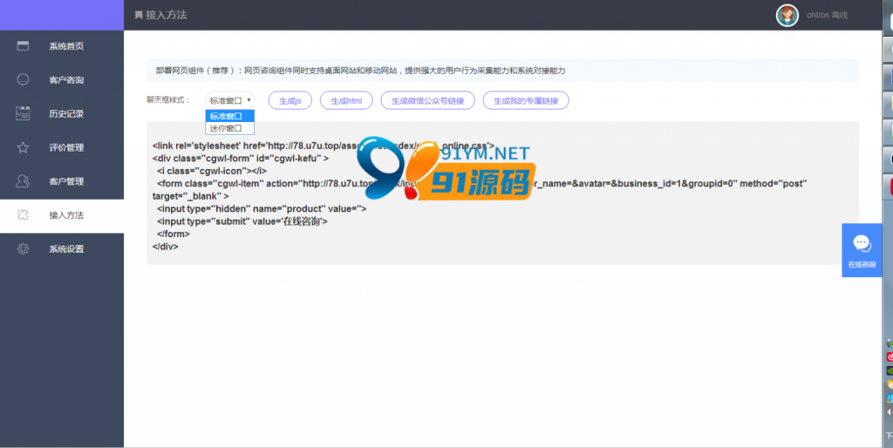Open the 客户咨询 menu item
The width and height of the screenshot is (893, 448).
66,80
